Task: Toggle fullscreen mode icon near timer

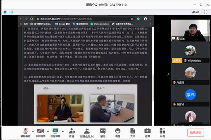Action: (x=206, y=12)
